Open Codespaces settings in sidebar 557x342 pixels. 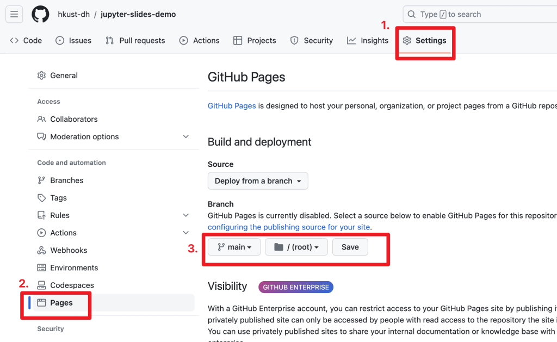point(72,285)
